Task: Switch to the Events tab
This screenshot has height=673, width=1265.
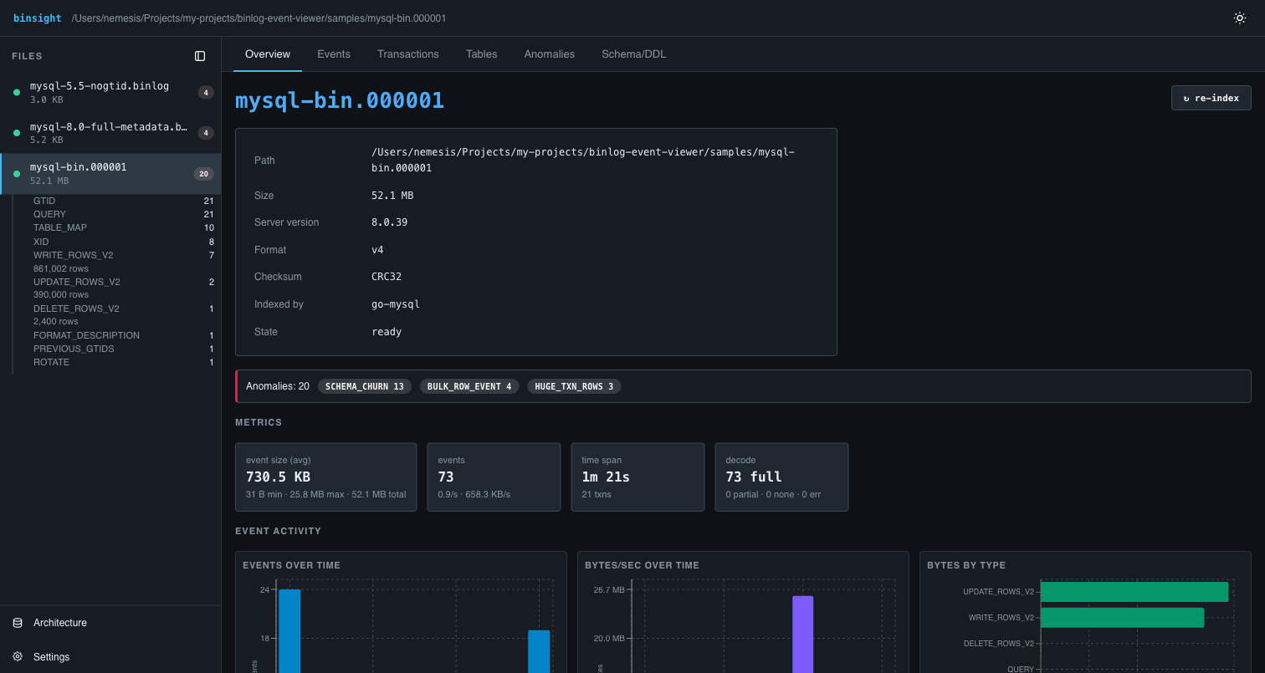Action: (x=334, y=54)
